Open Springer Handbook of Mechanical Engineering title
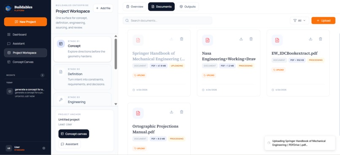This screenshot has height=155, width=340. tap(159, 56)
